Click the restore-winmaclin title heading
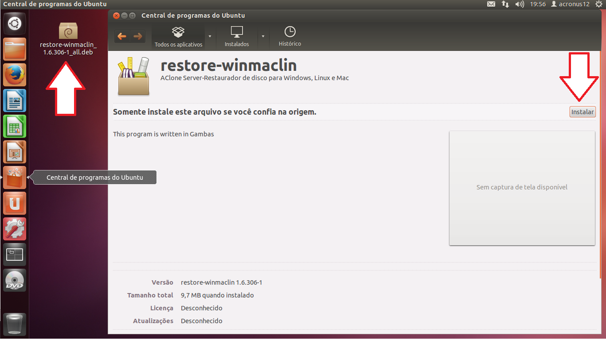The image size is (606, 340). 228,66
